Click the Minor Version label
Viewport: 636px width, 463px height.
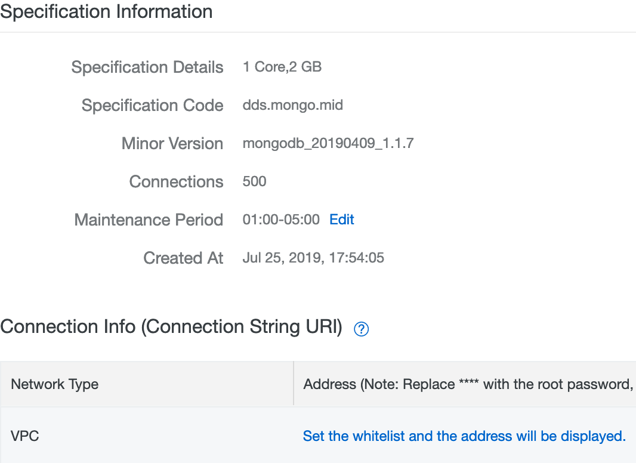pyautogui.click(x=172, y=143)
